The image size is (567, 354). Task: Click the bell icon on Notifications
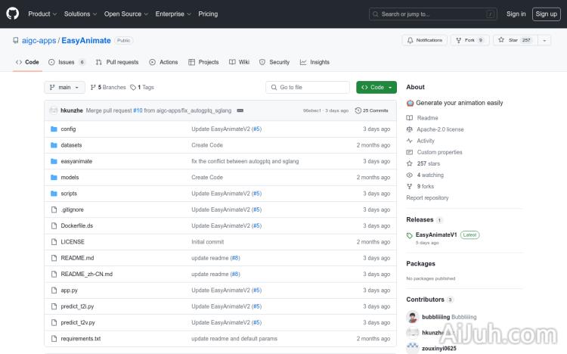[410, 40]
